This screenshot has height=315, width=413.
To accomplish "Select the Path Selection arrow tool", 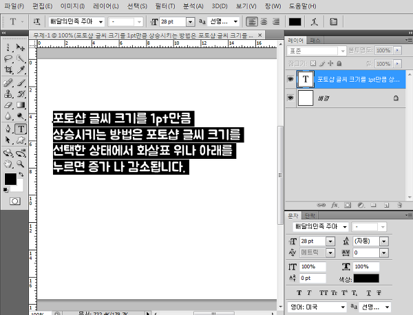I will (x=8, y=140).
